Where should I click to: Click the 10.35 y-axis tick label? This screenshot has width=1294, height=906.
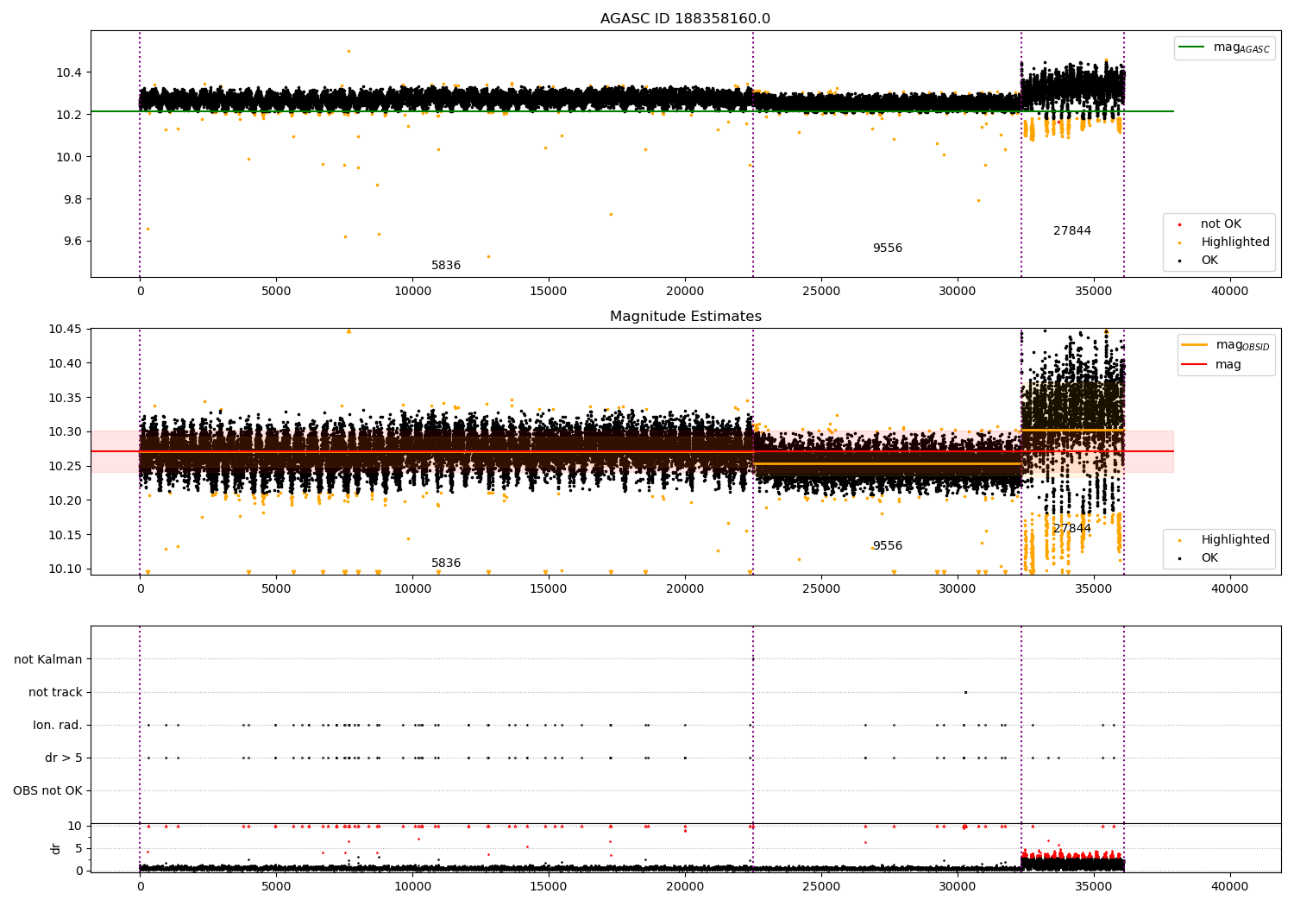coord(66,398)
